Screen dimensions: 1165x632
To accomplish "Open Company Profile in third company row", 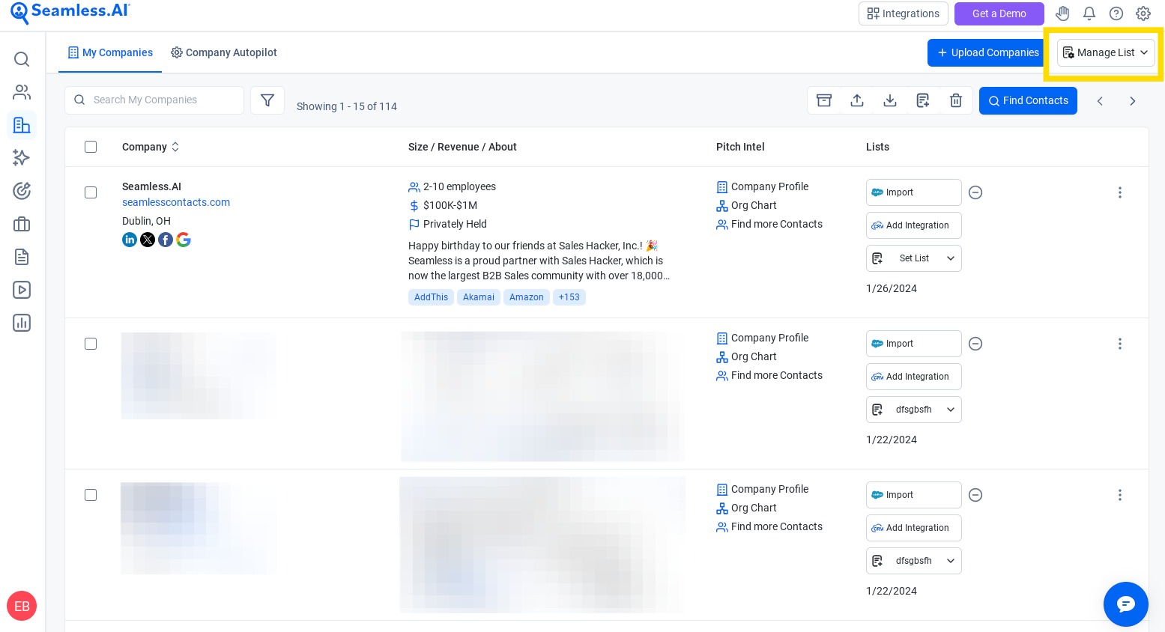I will tap(763, 489).
